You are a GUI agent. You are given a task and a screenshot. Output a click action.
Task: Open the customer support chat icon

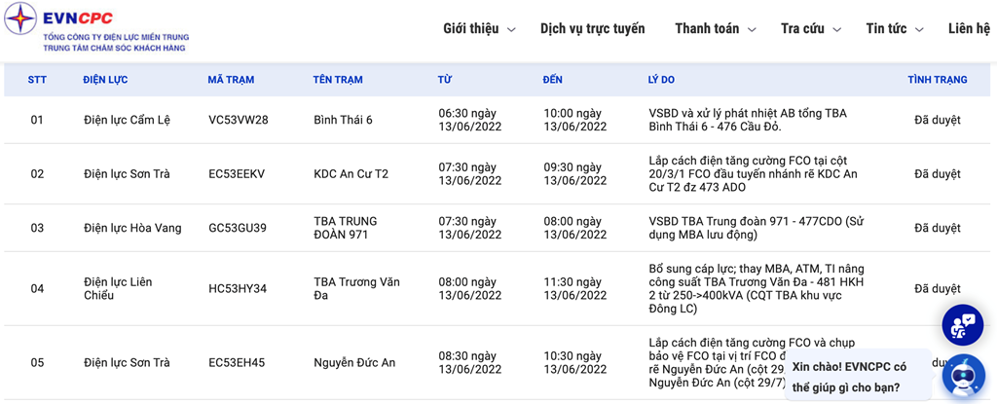(962, 325)
